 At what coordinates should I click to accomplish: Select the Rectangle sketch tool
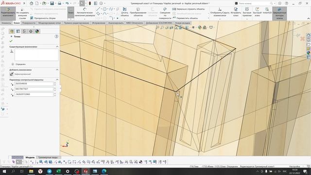click(98, 14)
